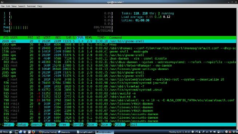
Task: Click F1 Help in htop footer
Action: coord(7,125)
